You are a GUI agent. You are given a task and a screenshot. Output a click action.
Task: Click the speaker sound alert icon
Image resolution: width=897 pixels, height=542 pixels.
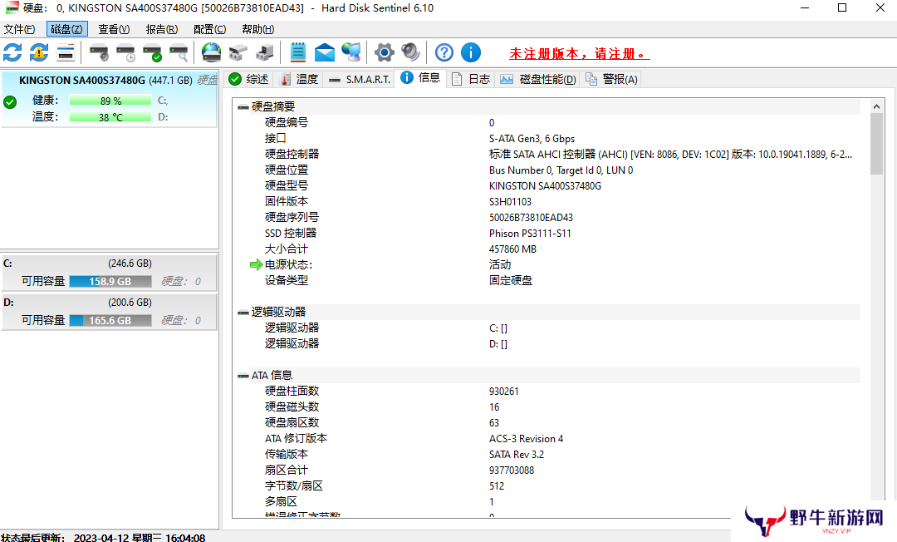411,52
